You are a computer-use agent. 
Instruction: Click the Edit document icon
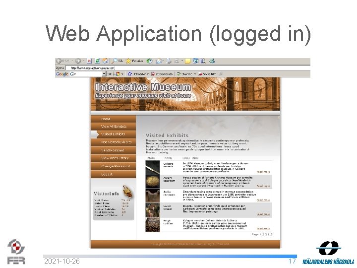coord(177,61)
